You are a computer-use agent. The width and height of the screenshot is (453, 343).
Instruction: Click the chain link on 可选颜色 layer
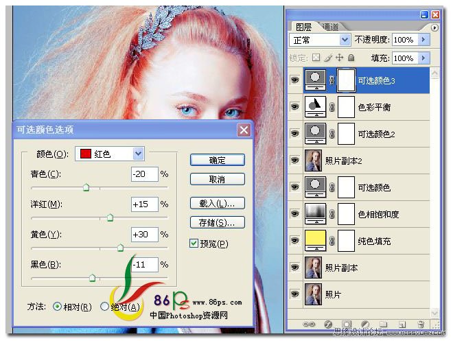(x=332, y=187)
